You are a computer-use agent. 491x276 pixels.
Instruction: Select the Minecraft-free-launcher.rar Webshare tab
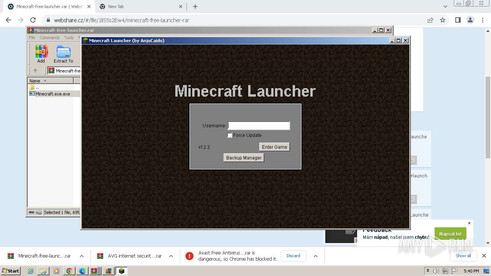pyautogui.click(x=49, y=7)
